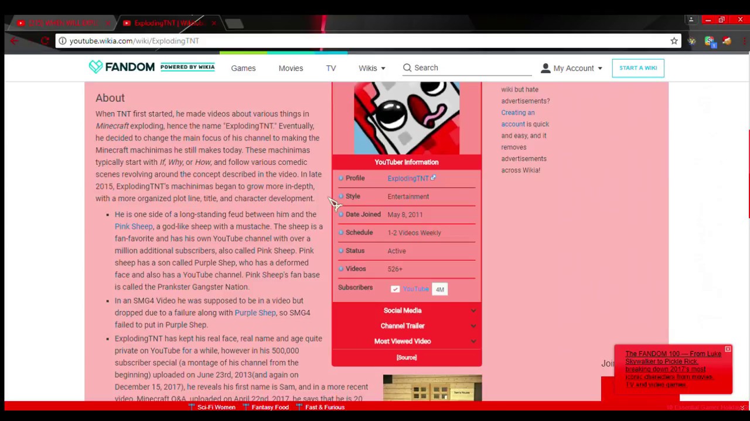Click the green S extension icon
This screenshot has height=421, width=750.
710,41
